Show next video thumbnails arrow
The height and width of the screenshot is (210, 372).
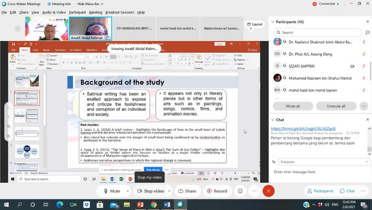click(x=251, y=29)
